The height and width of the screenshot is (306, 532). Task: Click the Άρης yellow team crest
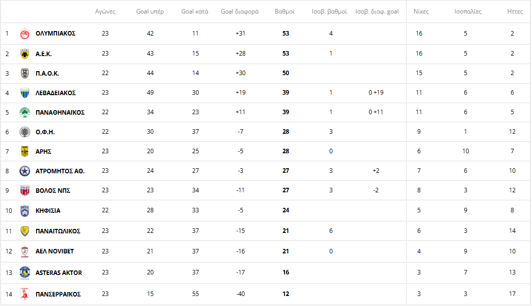(x=25, y=151)
